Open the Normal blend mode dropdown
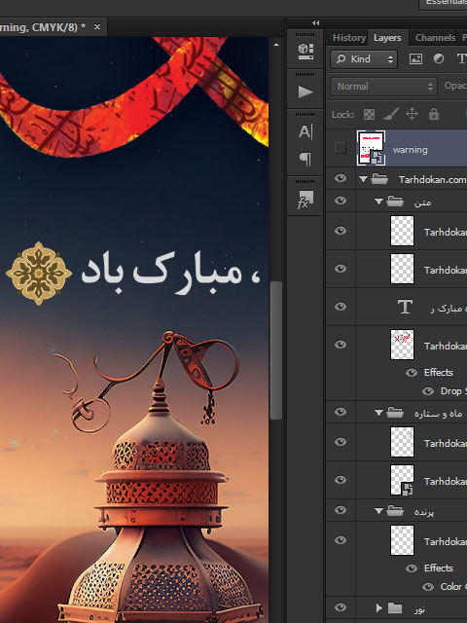Screen dimensions: 467x623 (383, 87)
